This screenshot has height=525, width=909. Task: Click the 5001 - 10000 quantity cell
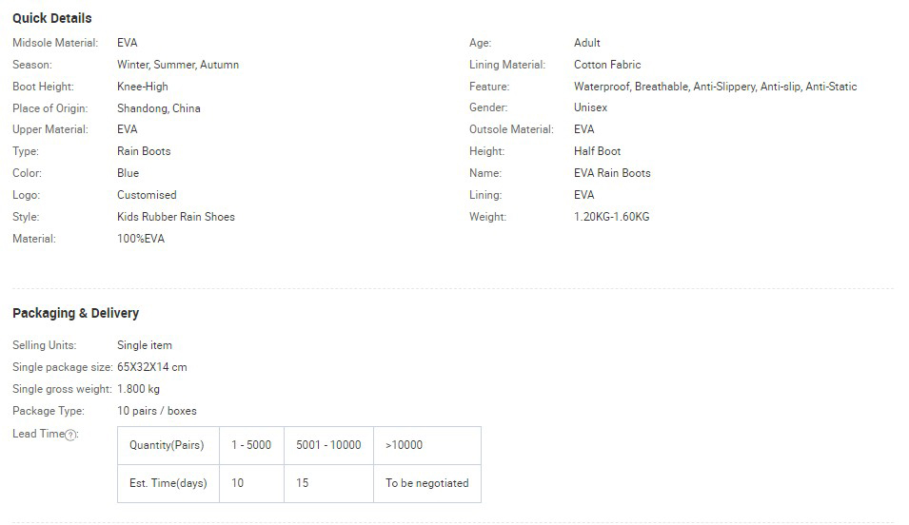coord(328,445)
